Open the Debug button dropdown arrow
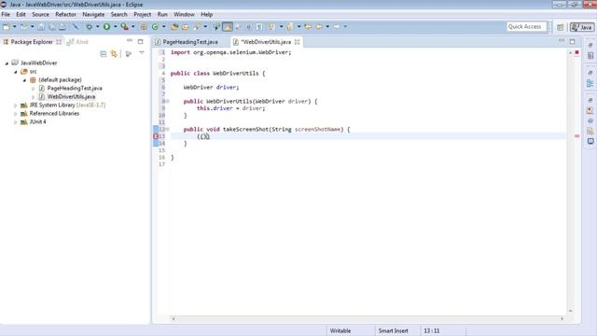Image resolution: width=597 pixels, height=336 pixels. [x=97, y=27]
